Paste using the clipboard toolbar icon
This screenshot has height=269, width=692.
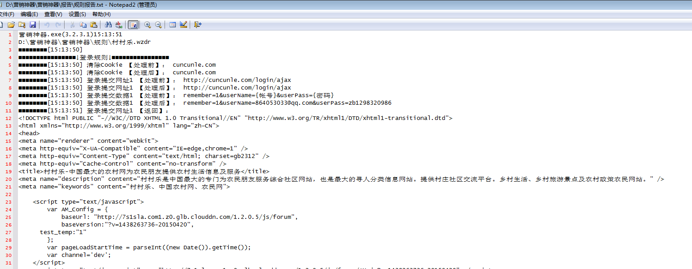94,25
